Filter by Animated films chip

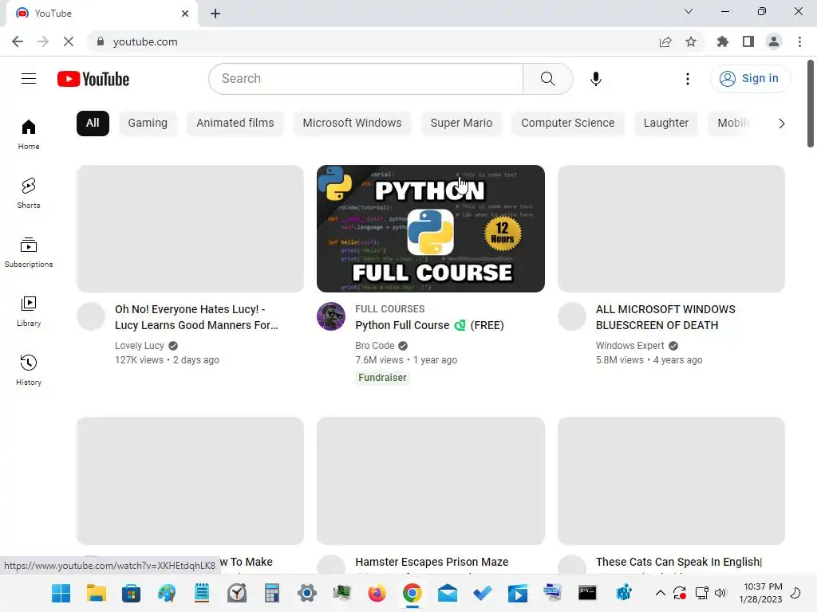tap(235, 124)
